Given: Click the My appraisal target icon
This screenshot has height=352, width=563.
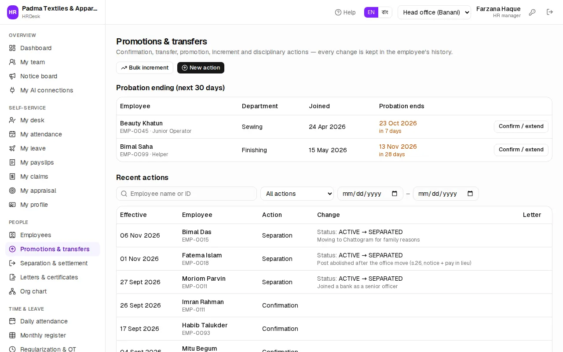Looking at the screenshot, I should pos(12,191).
